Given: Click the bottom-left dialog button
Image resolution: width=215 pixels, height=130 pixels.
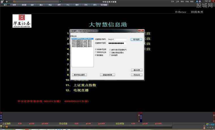Looking at the screenshot, I should pos(79,75).
